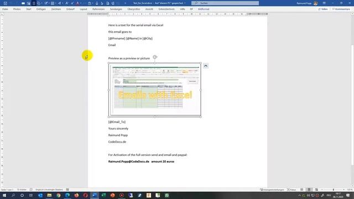The image size is (354, 199).
Task: Switch to the Layout ribbon tab
Action: coord(84,9)
